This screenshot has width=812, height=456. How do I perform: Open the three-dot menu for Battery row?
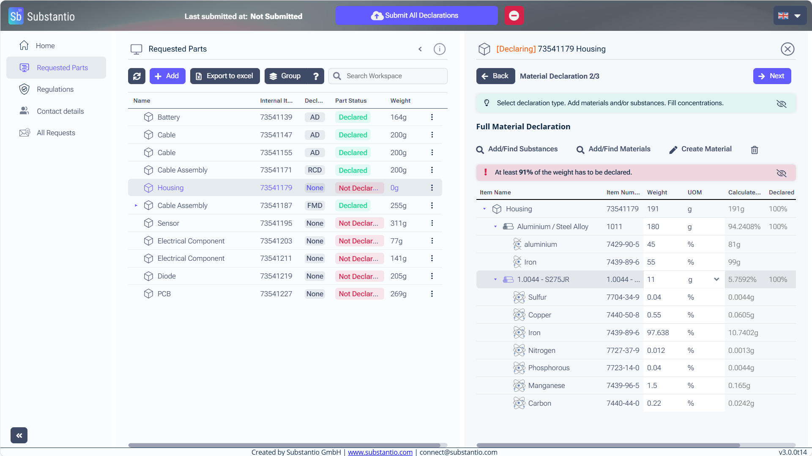[x=432, y=117]
